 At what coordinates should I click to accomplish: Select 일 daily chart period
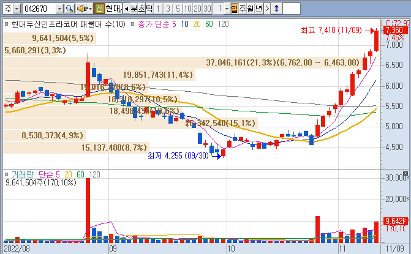[x=235, y=9]
